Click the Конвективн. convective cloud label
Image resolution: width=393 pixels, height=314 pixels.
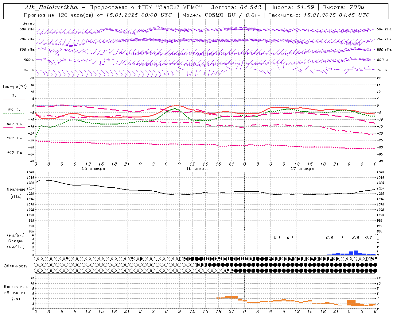(x=16, y=286)
